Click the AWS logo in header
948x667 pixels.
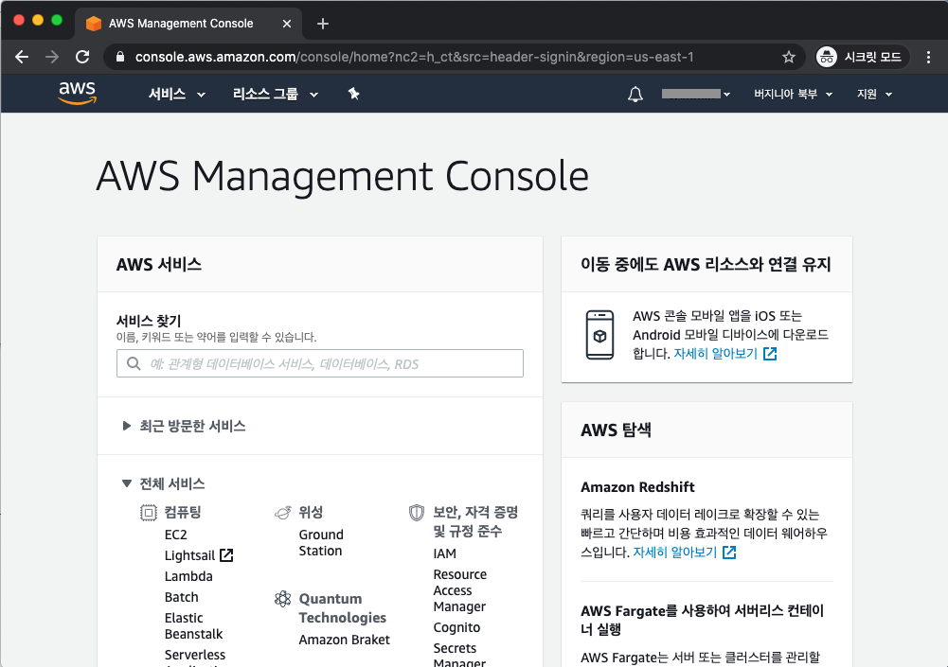pos(77,93)
